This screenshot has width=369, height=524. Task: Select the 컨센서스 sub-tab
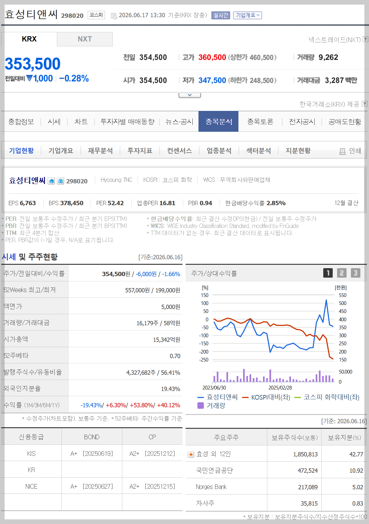pyautogui.click(x=179, y=151)
